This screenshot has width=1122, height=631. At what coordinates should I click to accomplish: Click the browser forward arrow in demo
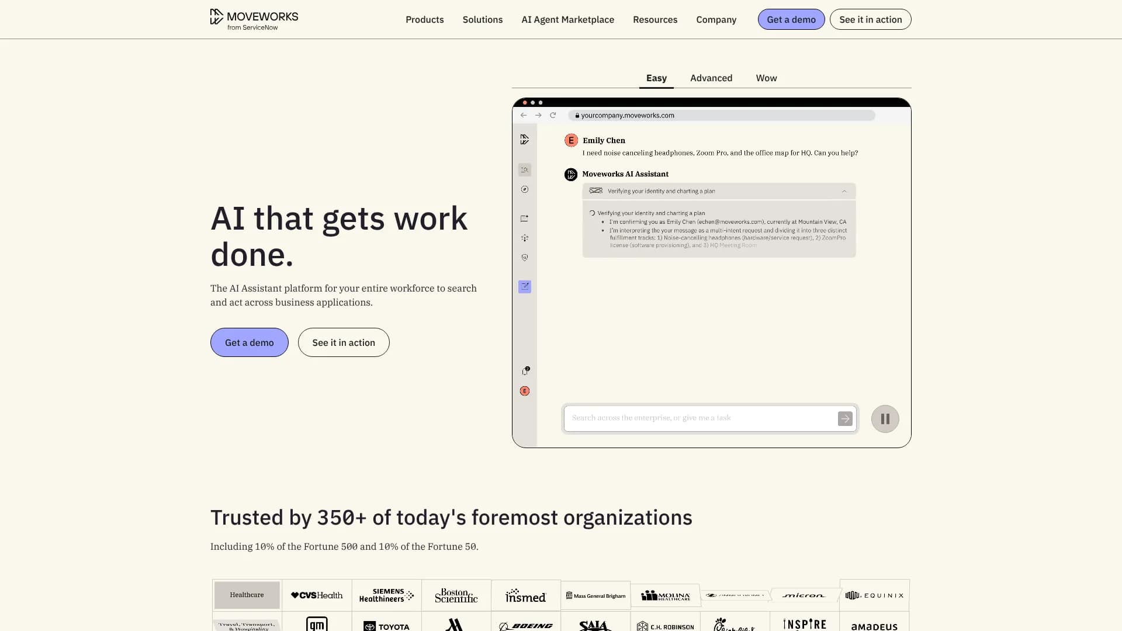pyautogui.click(x=538, y=115)
